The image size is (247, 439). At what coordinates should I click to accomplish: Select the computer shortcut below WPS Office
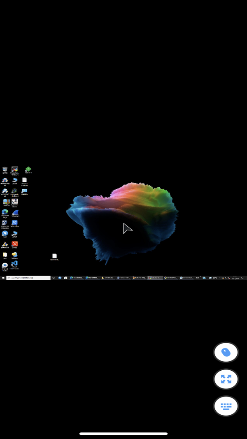14,235
